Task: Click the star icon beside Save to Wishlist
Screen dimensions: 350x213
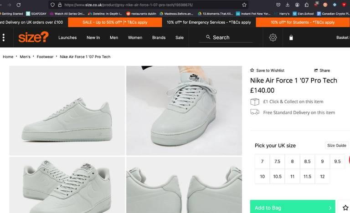Action: coord(252,70)
